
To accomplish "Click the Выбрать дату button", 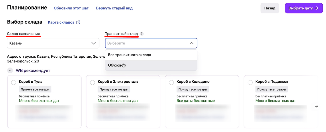I will click(x=304, y=8).
